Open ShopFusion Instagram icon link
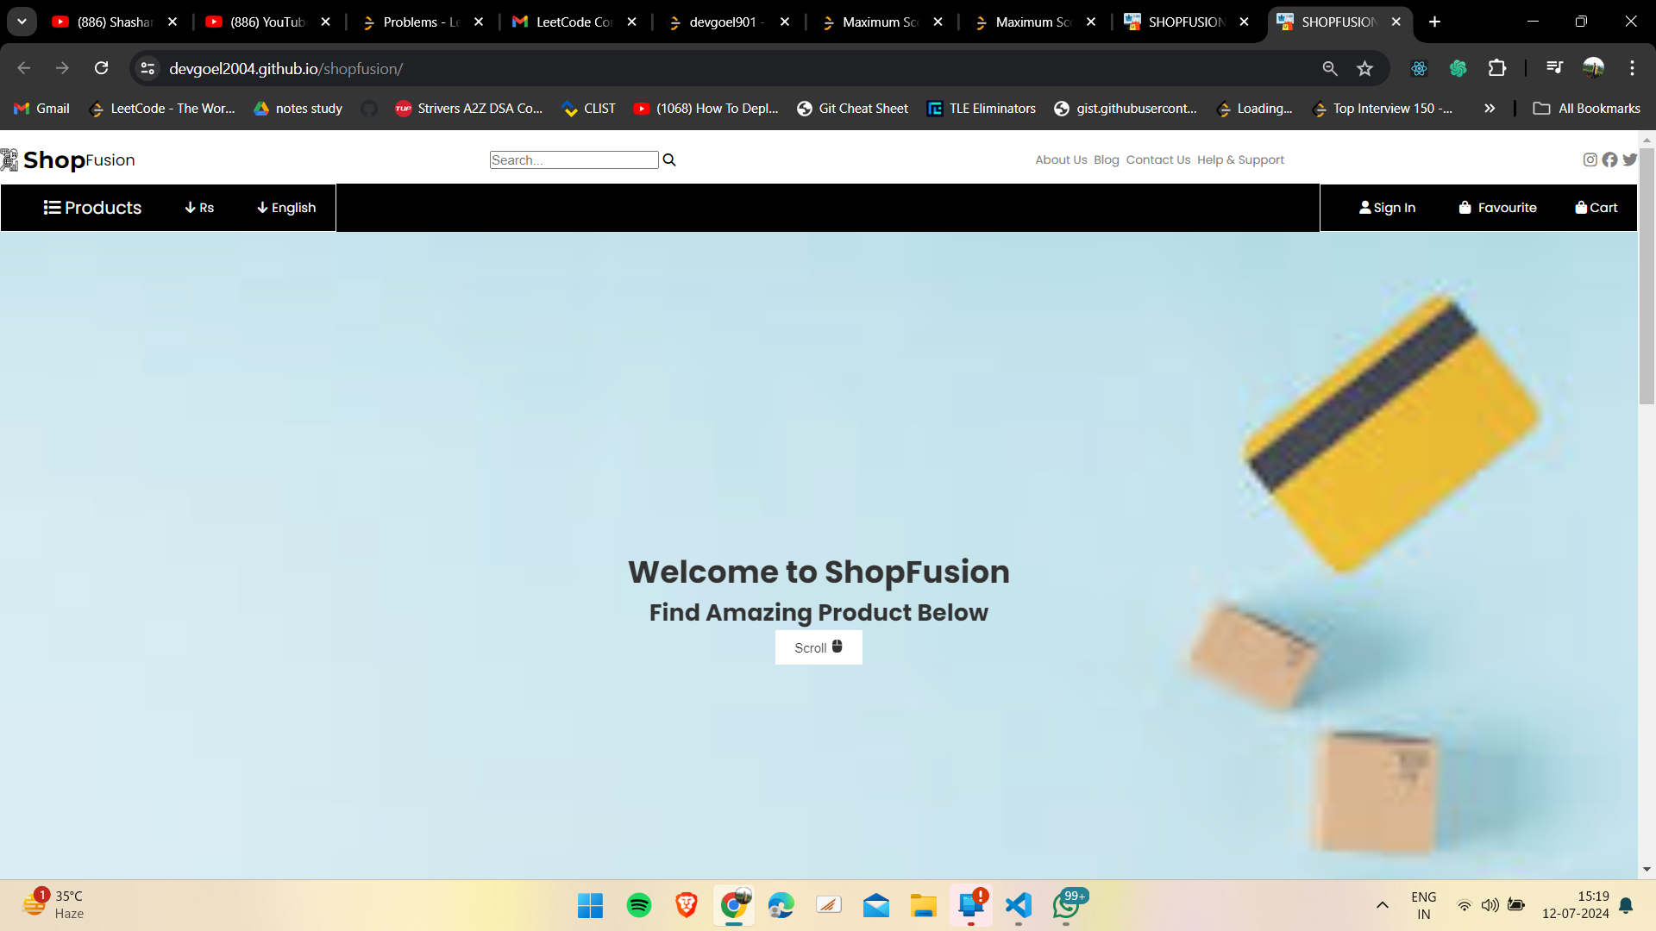1656x931 pixels. pos(1590,159)
